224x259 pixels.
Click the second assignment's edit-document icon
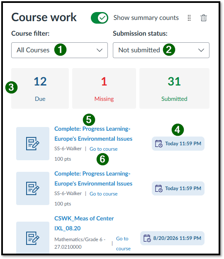pos(33,188)
